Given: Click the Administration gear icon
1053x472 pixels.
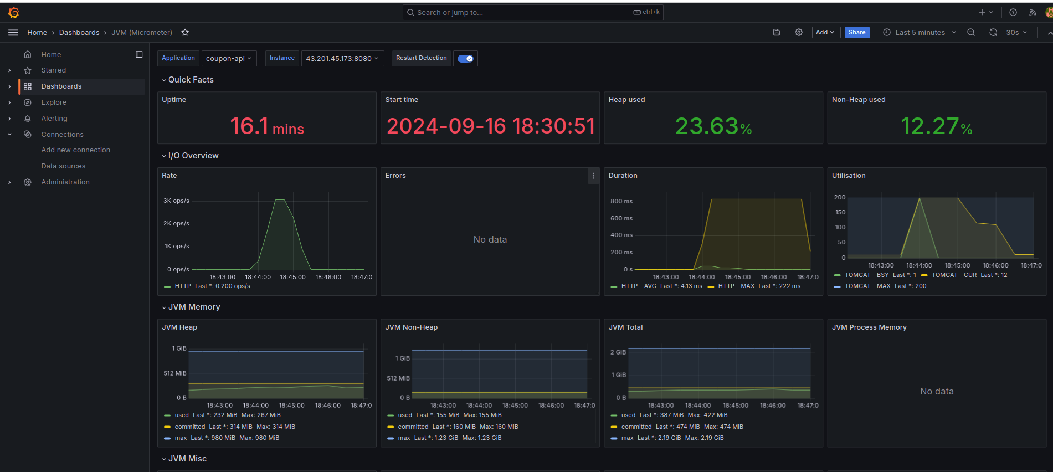Looking at the screenshot, I should (x=28, y=182).
